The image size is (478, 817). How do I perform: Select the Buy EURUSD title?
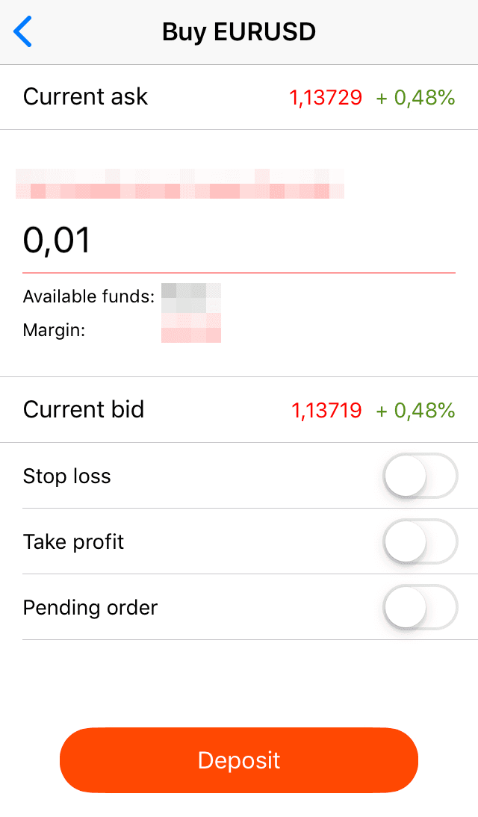tap(239, 31)
